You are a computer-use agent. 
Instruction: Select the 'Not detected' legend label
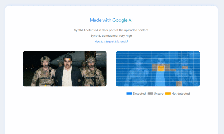181,94
